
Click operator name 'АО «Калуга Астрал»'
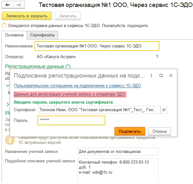tap(56, 57)
